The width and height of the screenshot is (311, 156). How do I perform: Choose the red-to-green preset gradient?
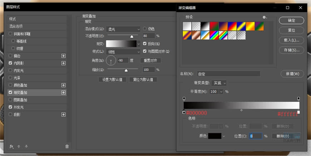point(214,26)
